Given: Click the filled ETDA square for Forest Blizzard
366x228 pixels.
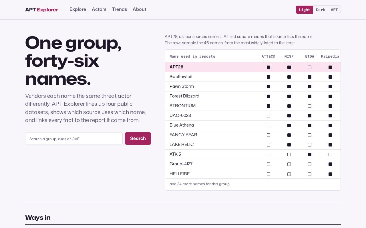Looking at the screenshot, I should point(310,96).
